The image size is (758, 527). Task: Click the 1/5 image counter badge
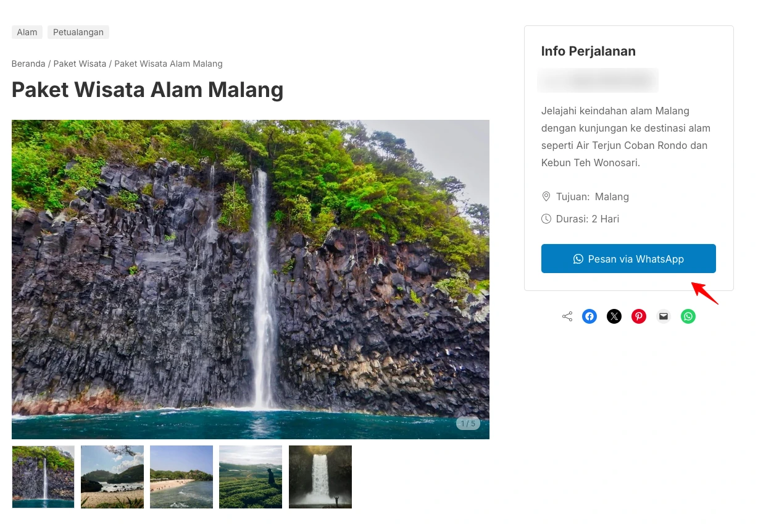[468, 423]
